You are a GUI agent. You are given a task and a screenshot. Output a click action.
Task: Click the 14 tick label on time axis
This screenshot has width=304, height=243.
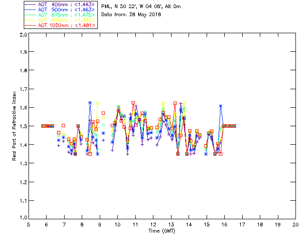[x=189, y=224]
